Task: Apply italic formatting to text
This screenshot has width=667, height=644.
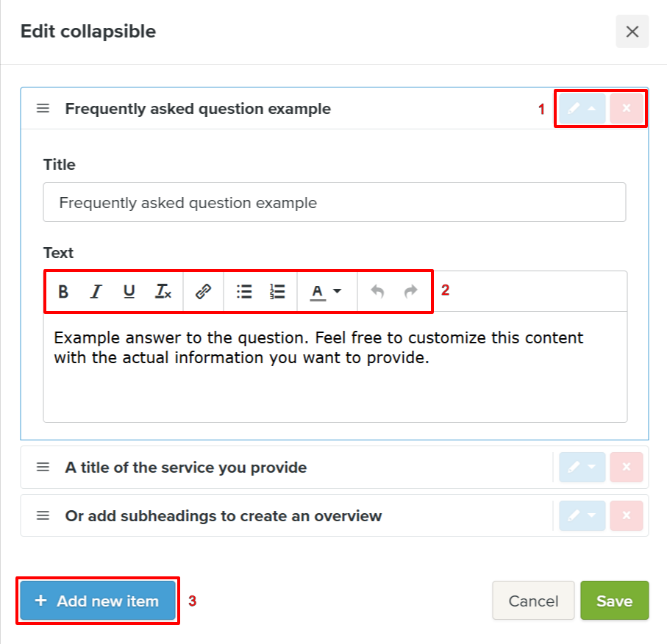Action: 96,292
